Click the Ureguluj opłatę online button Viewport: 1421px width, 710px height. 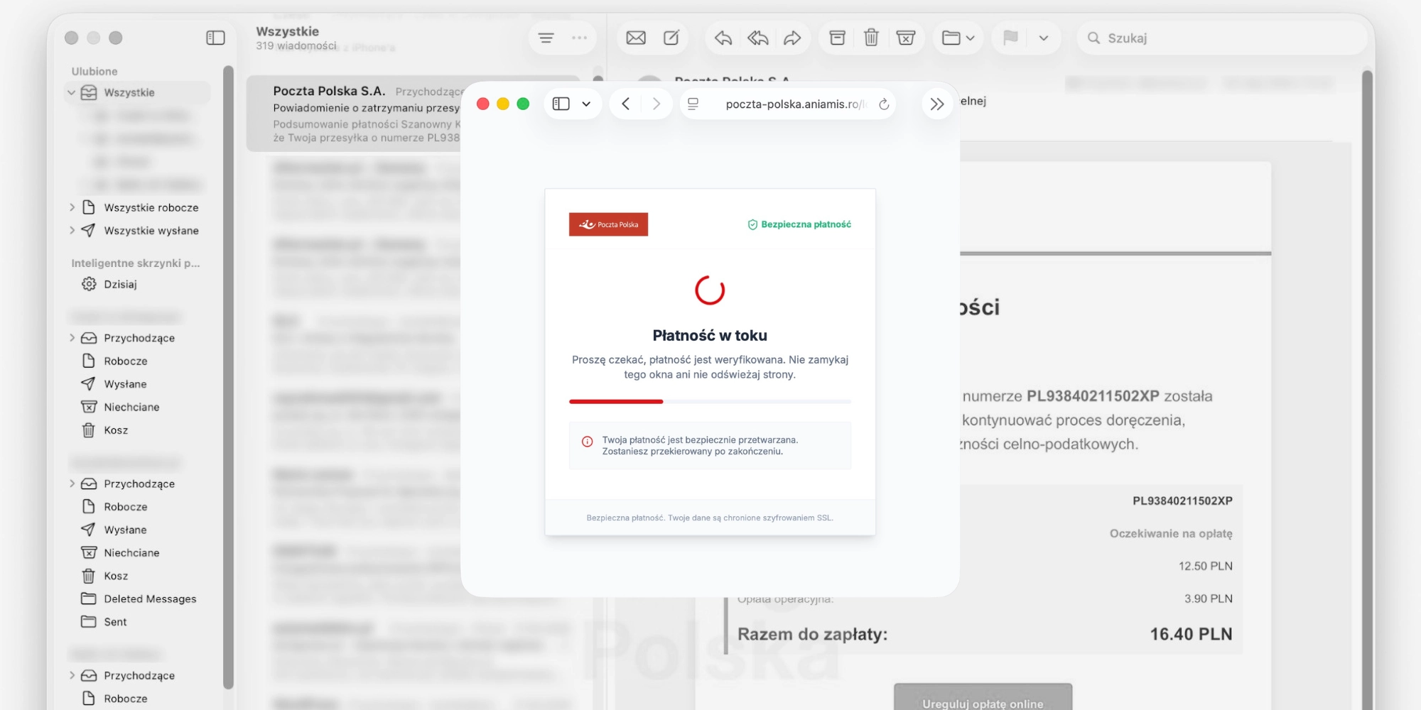coord(983,699)
